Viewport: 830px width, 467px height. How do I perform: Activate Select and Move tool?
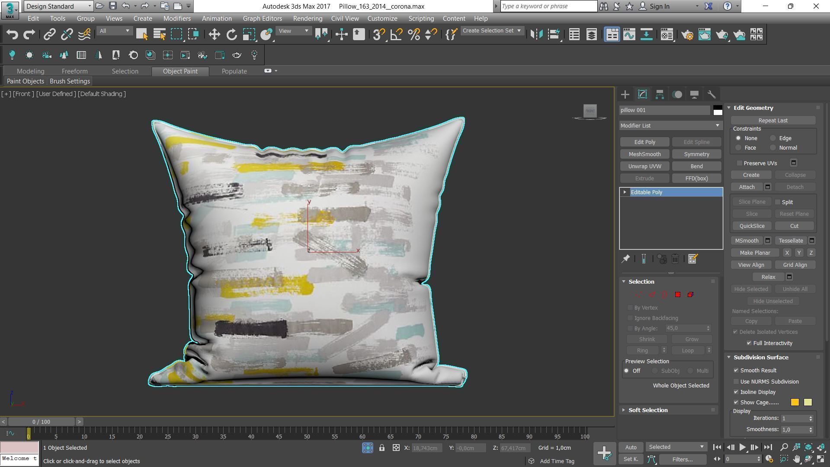coord(214,35)
